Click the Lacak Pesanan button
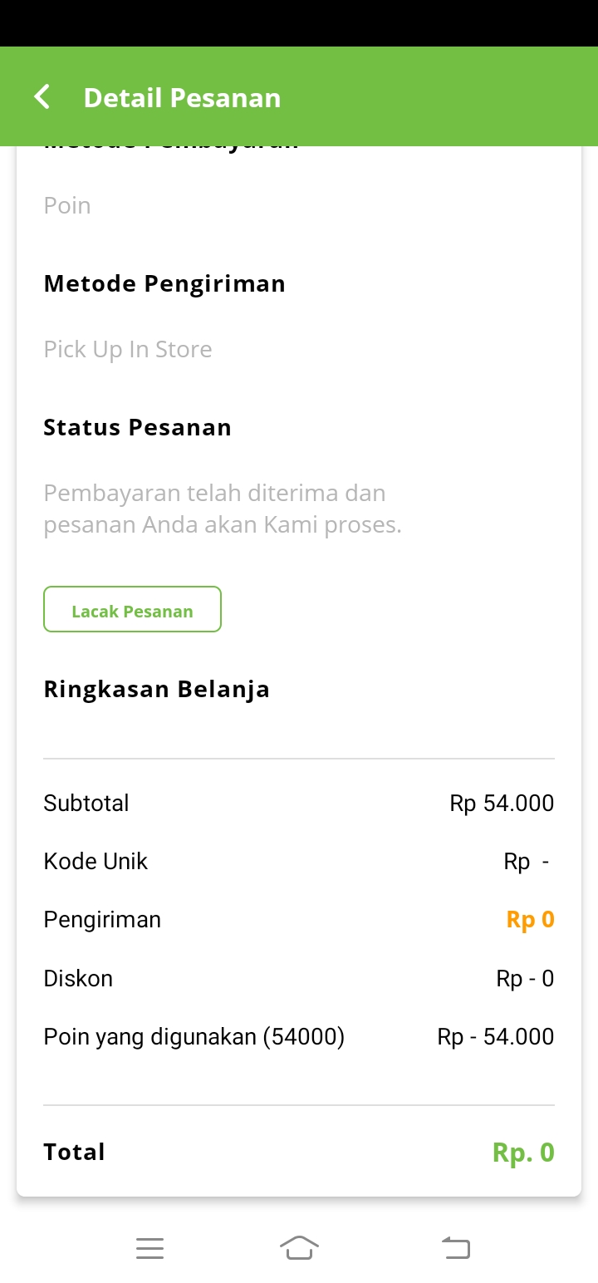 pos(132,610)
